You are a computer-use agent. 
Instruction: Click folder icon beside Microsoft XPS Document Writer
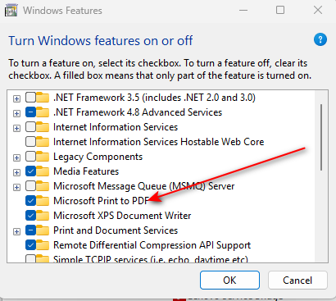pos(43,216)
